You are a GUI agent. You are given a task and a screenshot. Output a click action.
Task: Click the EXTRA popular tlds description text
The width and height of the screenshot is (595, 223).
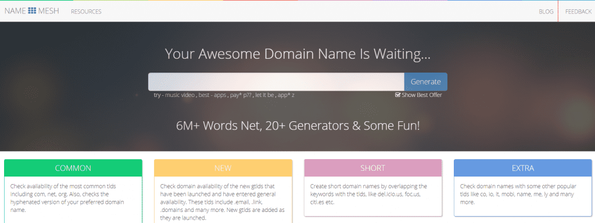pos(518,194)
